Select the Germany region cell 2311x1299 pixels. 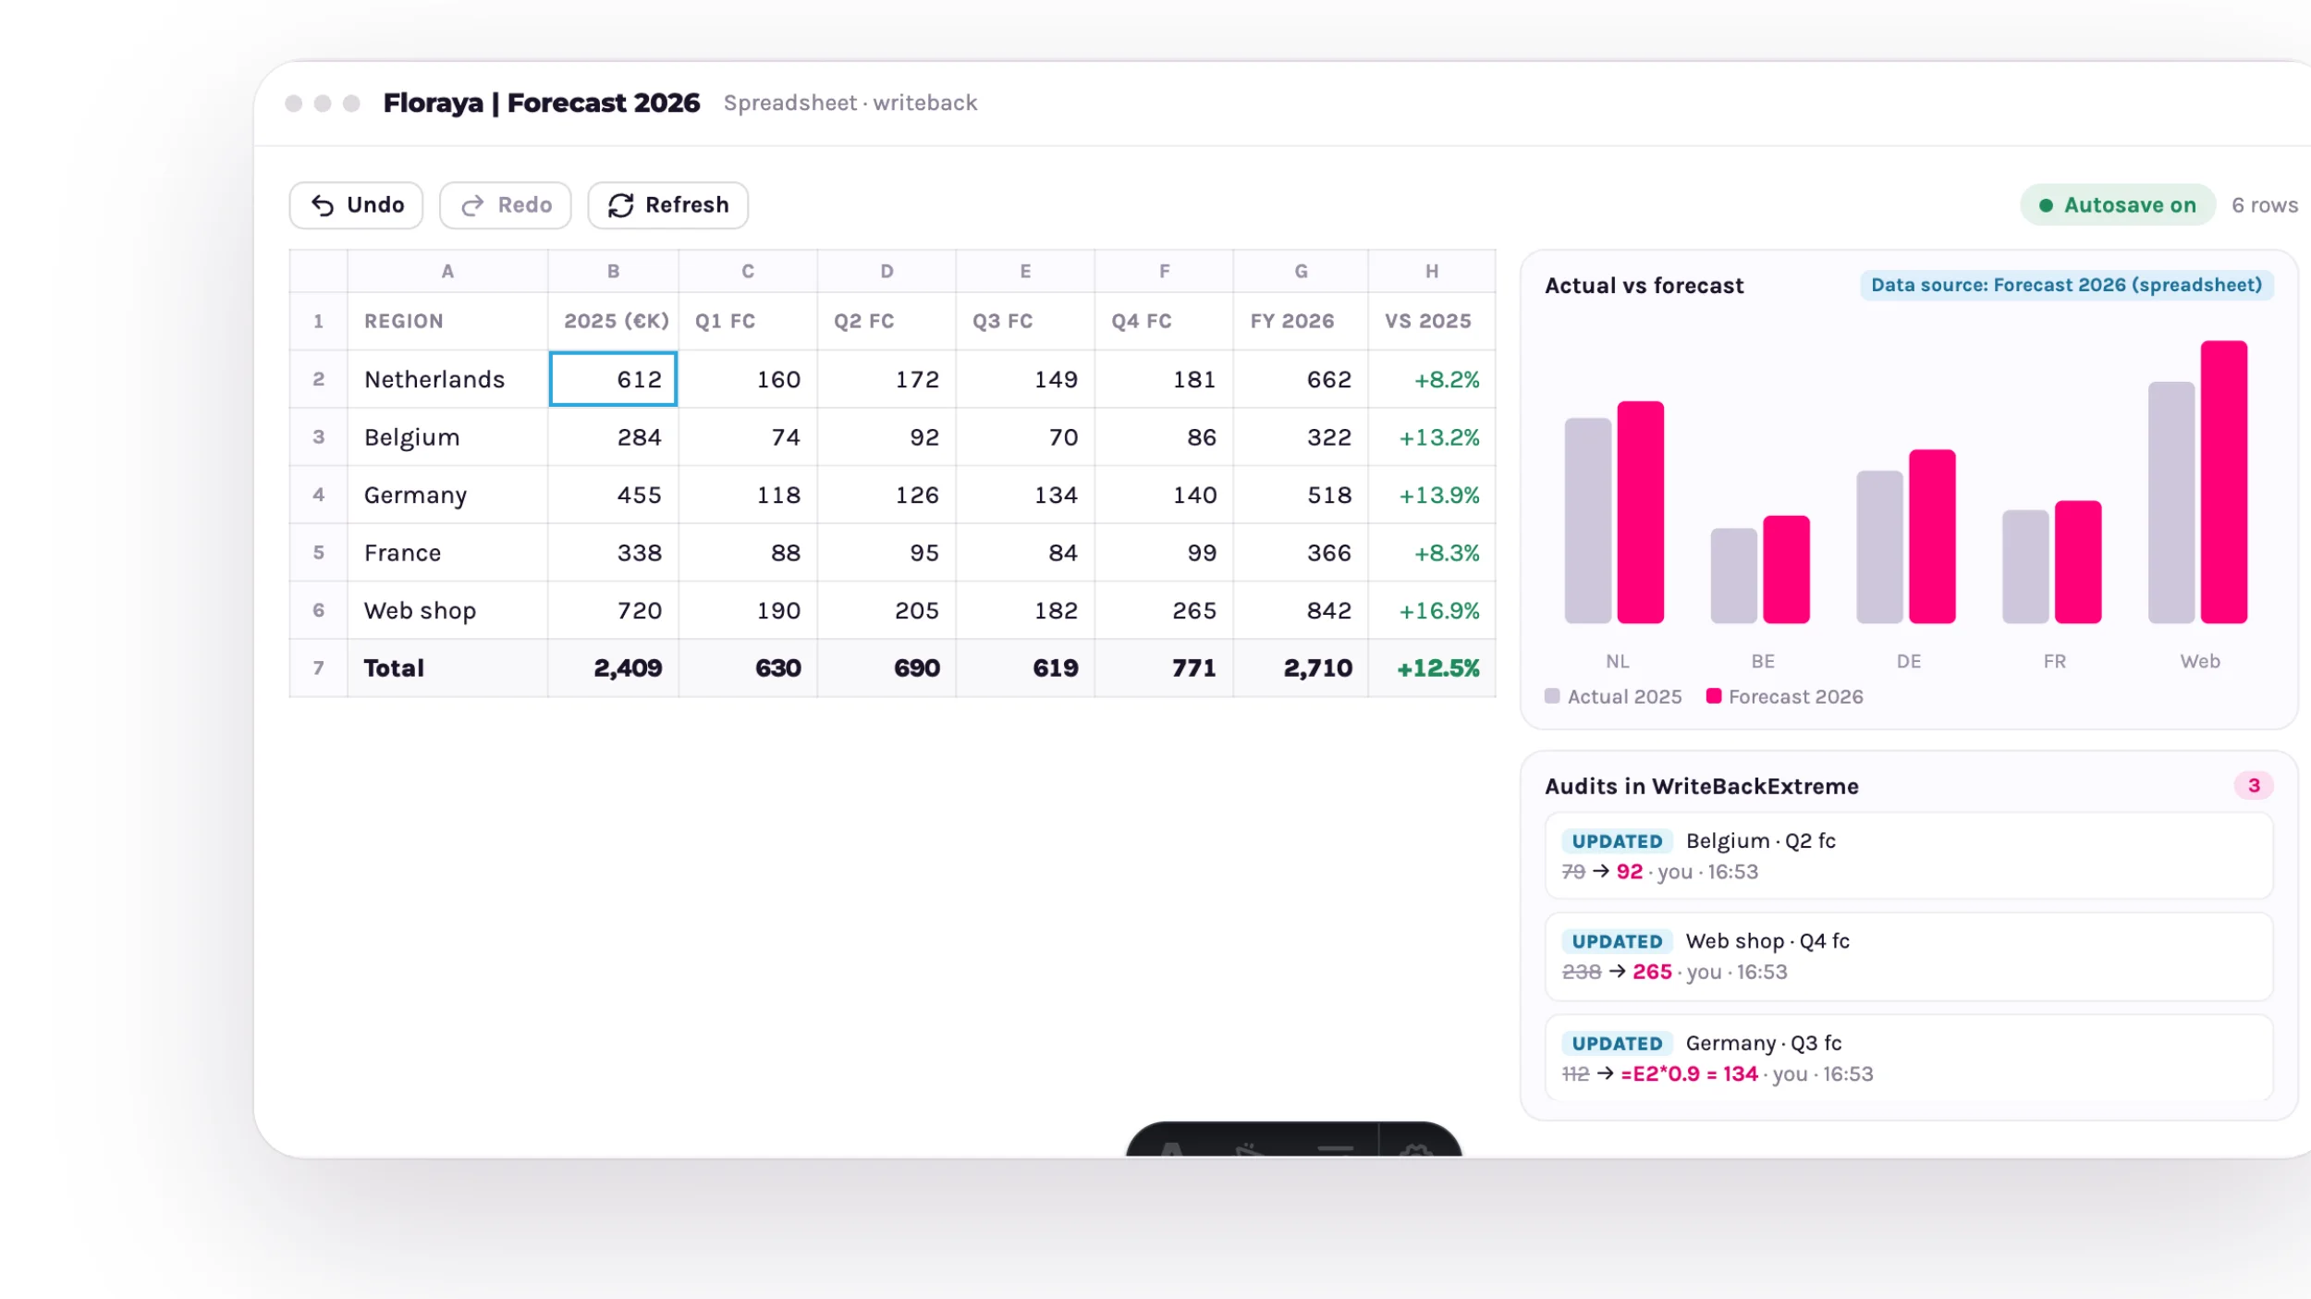pos(447,495)
